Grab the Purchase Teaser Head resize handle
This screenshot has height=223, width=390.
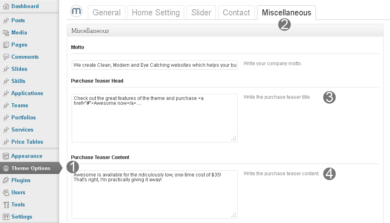click(234, 138)
